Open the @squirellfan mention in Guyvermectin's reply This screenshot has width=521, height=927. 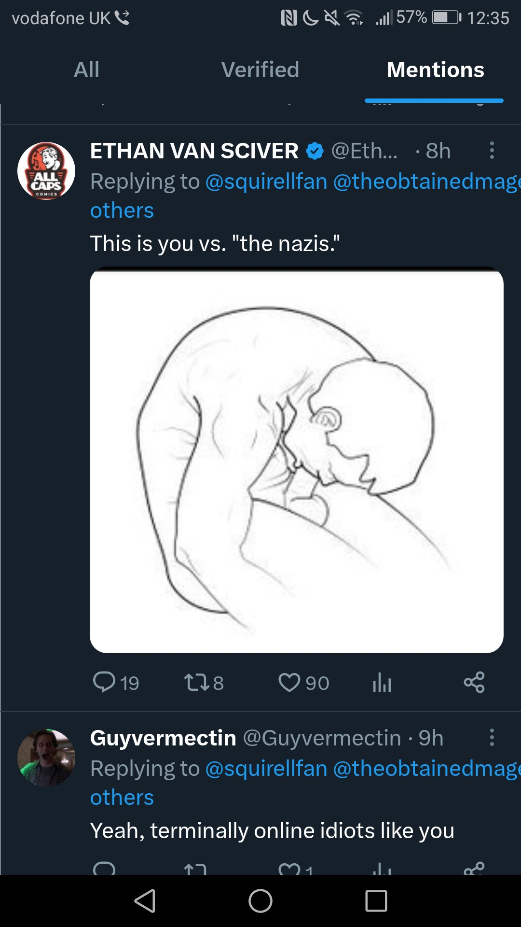pos(266,769)
